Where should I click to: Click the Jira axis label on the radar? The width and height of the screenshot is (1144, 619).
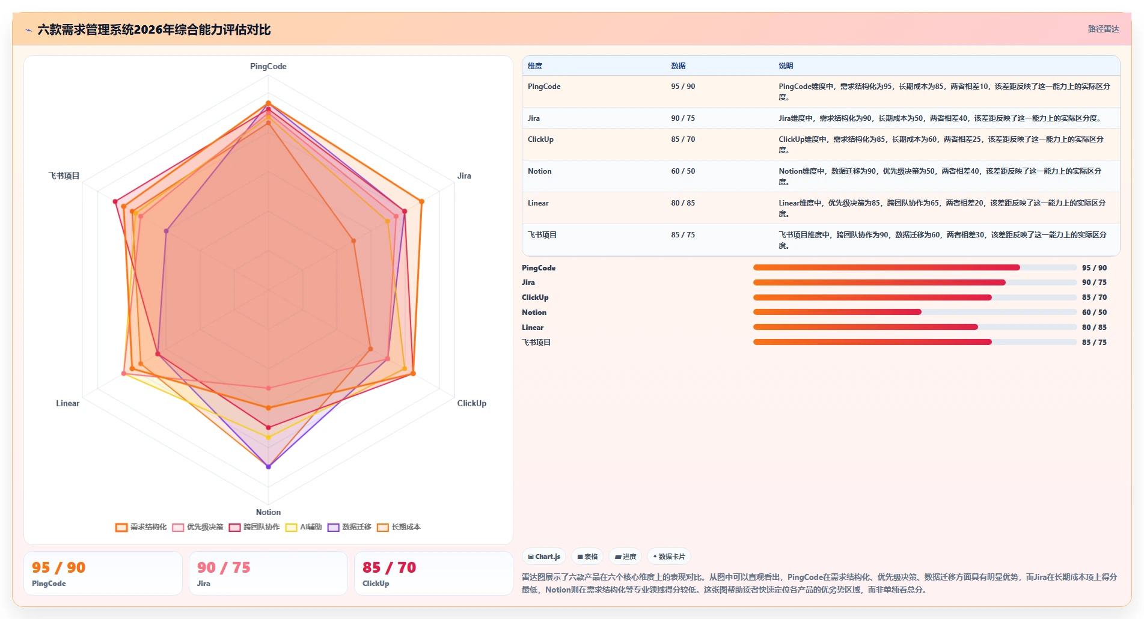click(464, 176)
